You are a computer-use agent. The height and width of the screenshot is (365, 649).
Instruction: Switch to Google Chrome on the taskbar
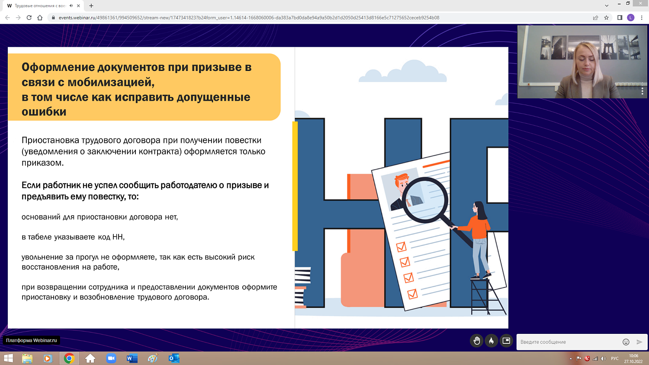tap(69, 358)
